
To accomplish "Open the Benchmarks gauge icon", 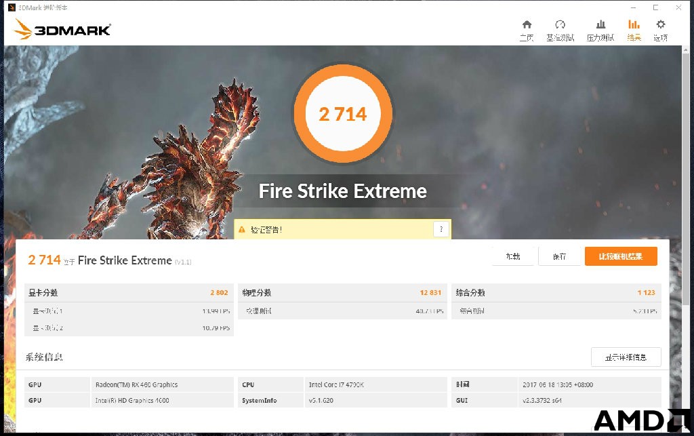I will click(x=560, y=25).
